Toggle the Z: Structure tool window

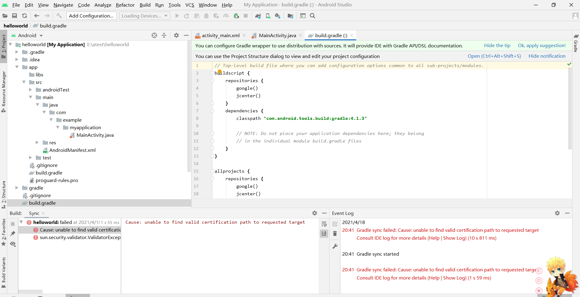point(4,194)
